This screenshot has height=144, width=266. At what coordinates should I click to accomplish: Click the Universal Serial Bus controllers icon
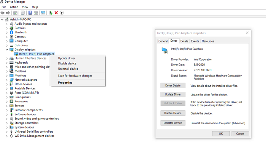tap(11, 131)
